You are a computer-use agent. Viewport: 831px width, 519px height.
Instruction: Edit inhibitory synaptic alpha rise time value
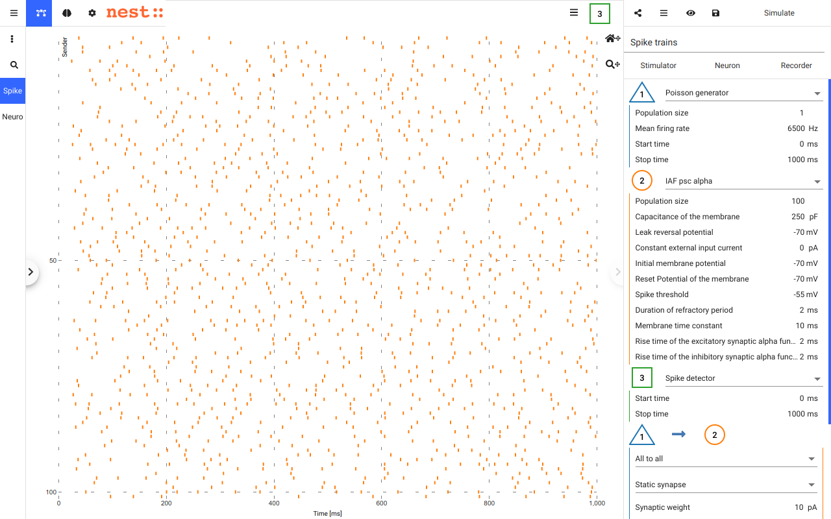pos(802,357)
